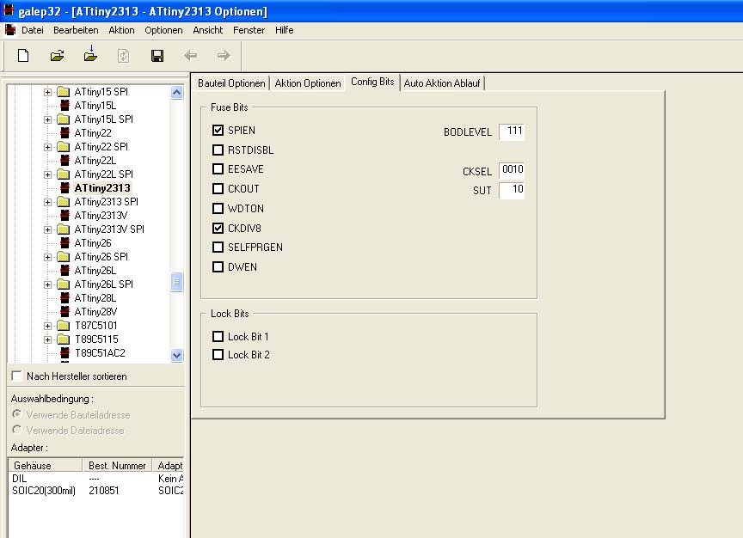The width and height of the screenshot is (743, 538).
Task: Check the SELFPRGEN checkbox
Action: tap(218, 247)
